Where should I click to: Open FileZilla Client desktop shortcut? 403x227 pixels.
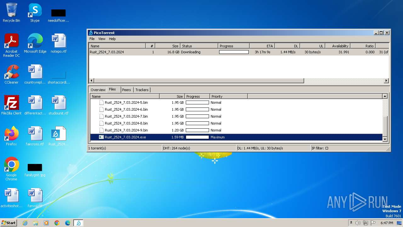coord(11,105)
